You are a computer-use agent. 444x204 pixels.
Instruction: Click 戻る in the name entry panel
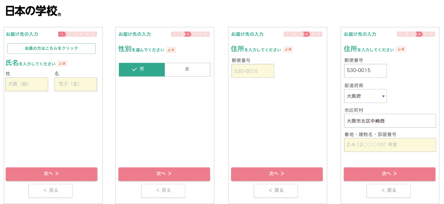click(50, 191)
